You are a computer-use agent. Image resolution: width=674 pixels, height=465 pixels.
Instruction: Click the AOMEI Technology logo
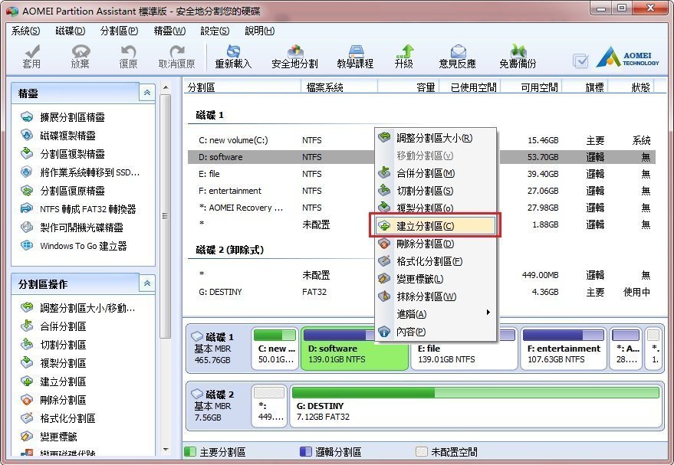pos(627,57)
